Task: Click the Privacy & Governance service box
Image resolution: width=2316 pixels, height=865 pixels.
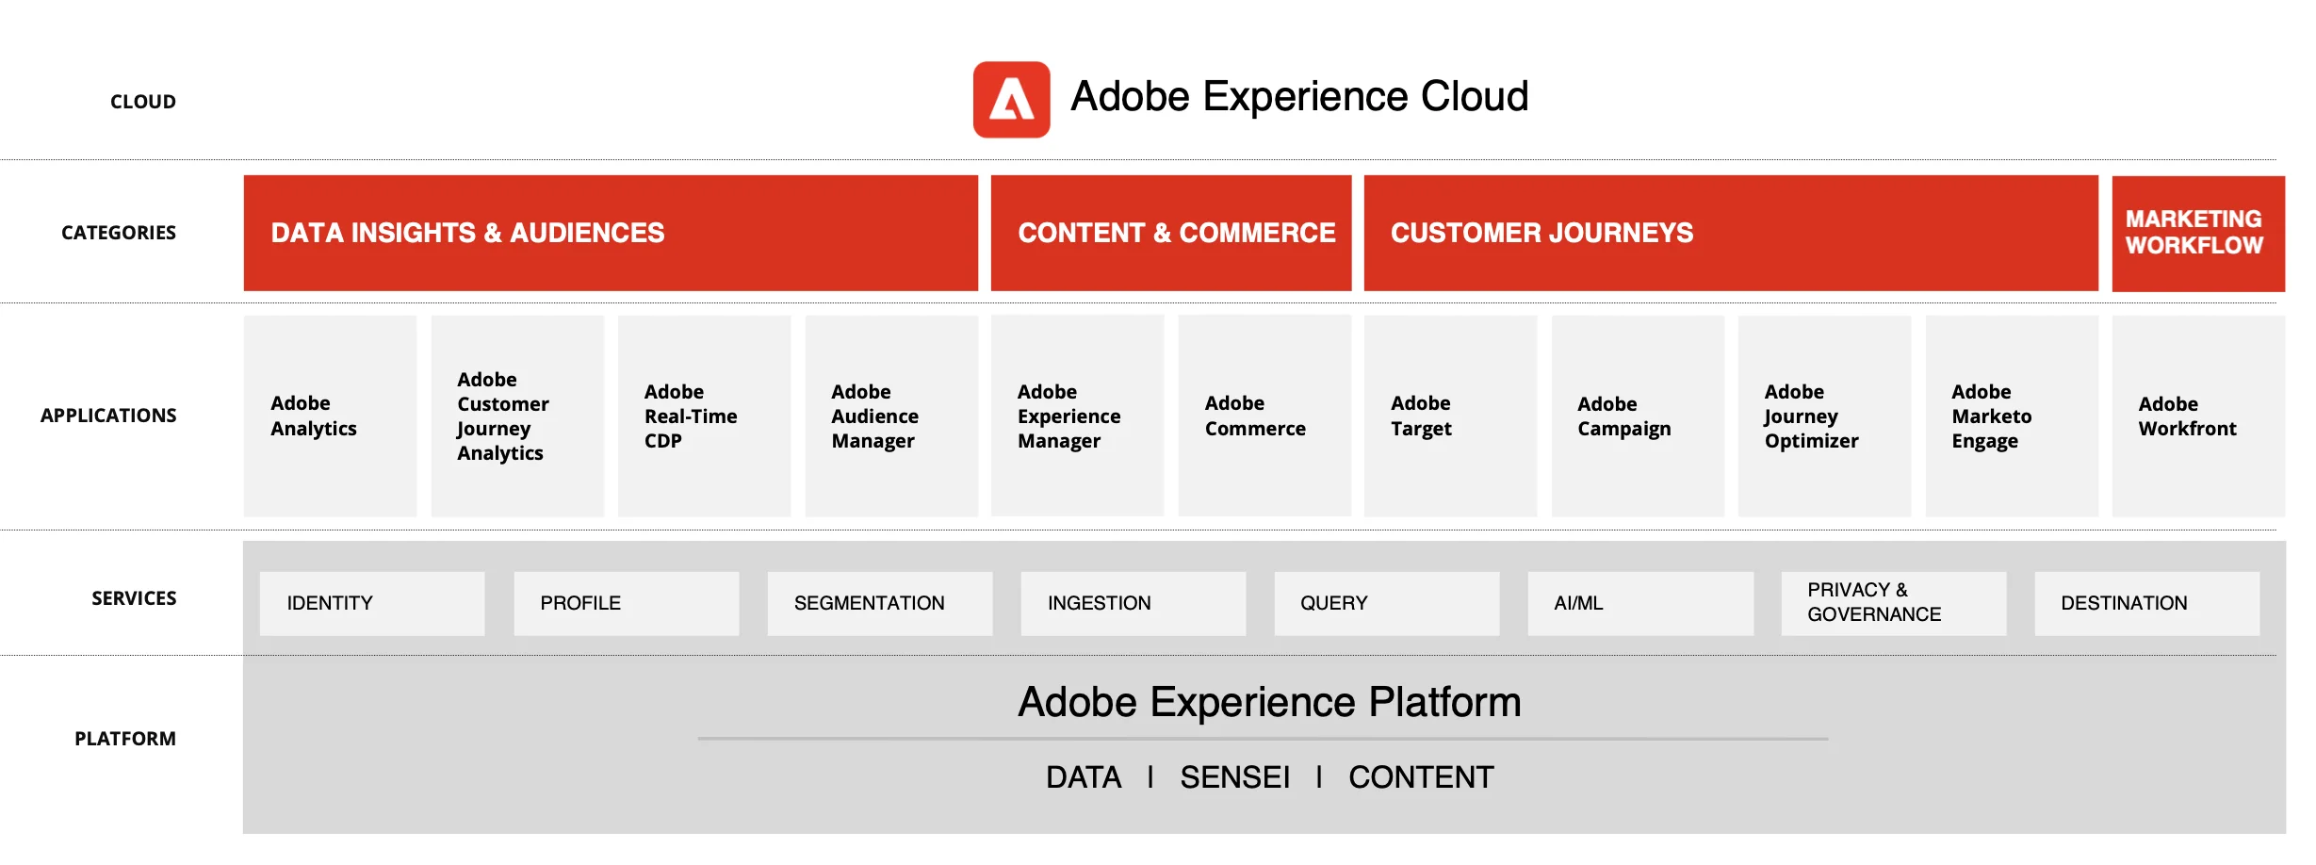Action: coord(1893,603)
